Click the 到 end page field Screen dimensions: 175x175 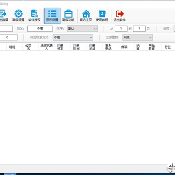tap(139, 29)
